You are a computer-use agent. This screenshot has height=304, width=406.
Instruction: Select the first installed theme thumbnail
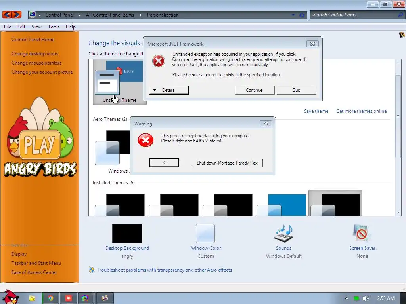(120, 205)
